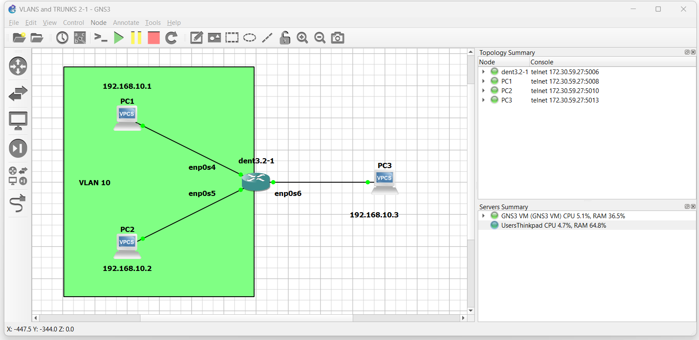
Task: Select the VLAN 10 text label
Action: [95, 183]
